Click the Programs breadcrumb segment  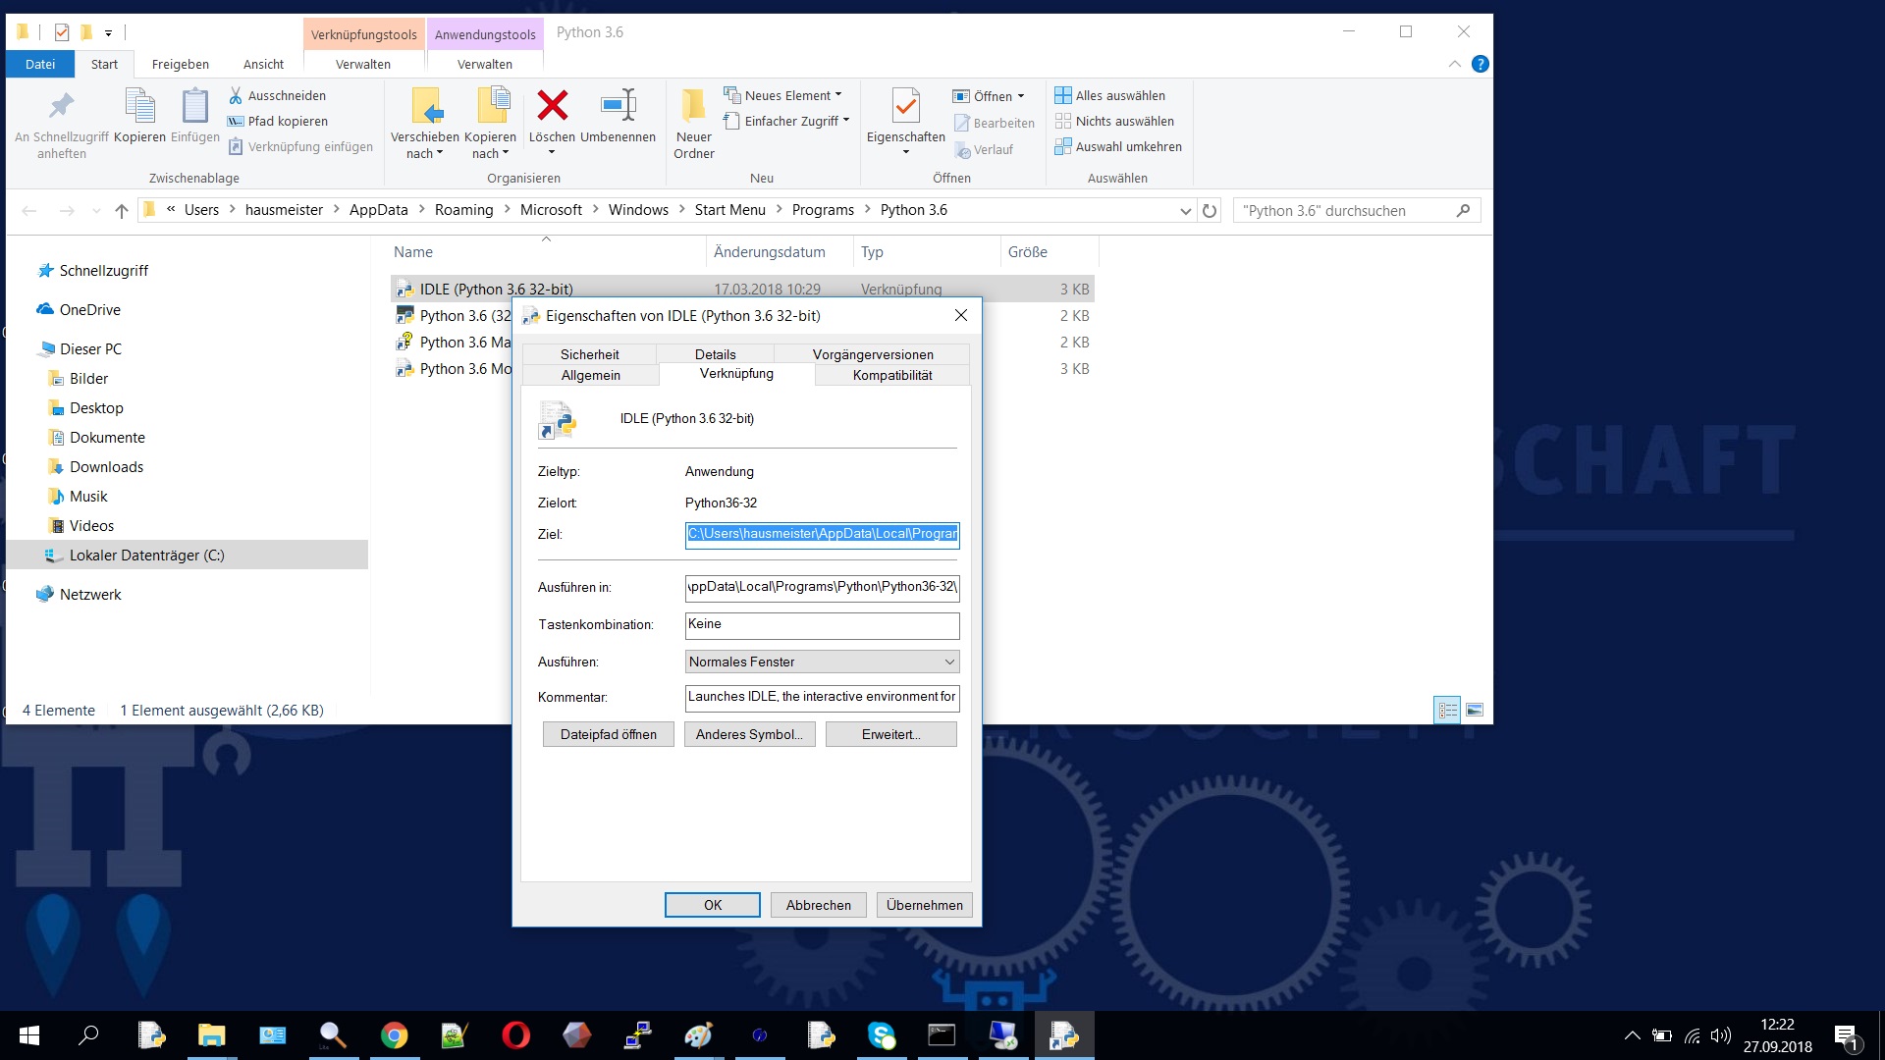[x=823, y=210]
